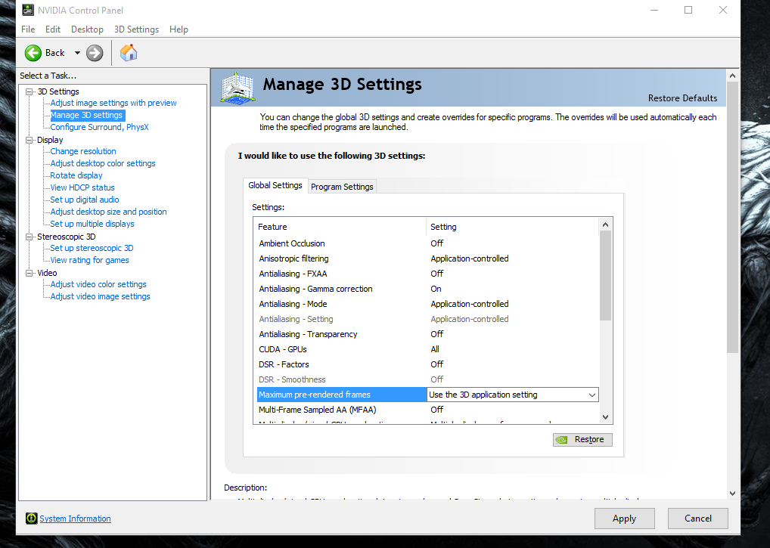Open Adjust desktop size and position
This screenshot has height=548, width=770.
tap(108, 212)
